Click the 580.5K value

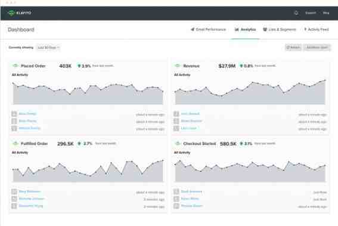[228, 144]
